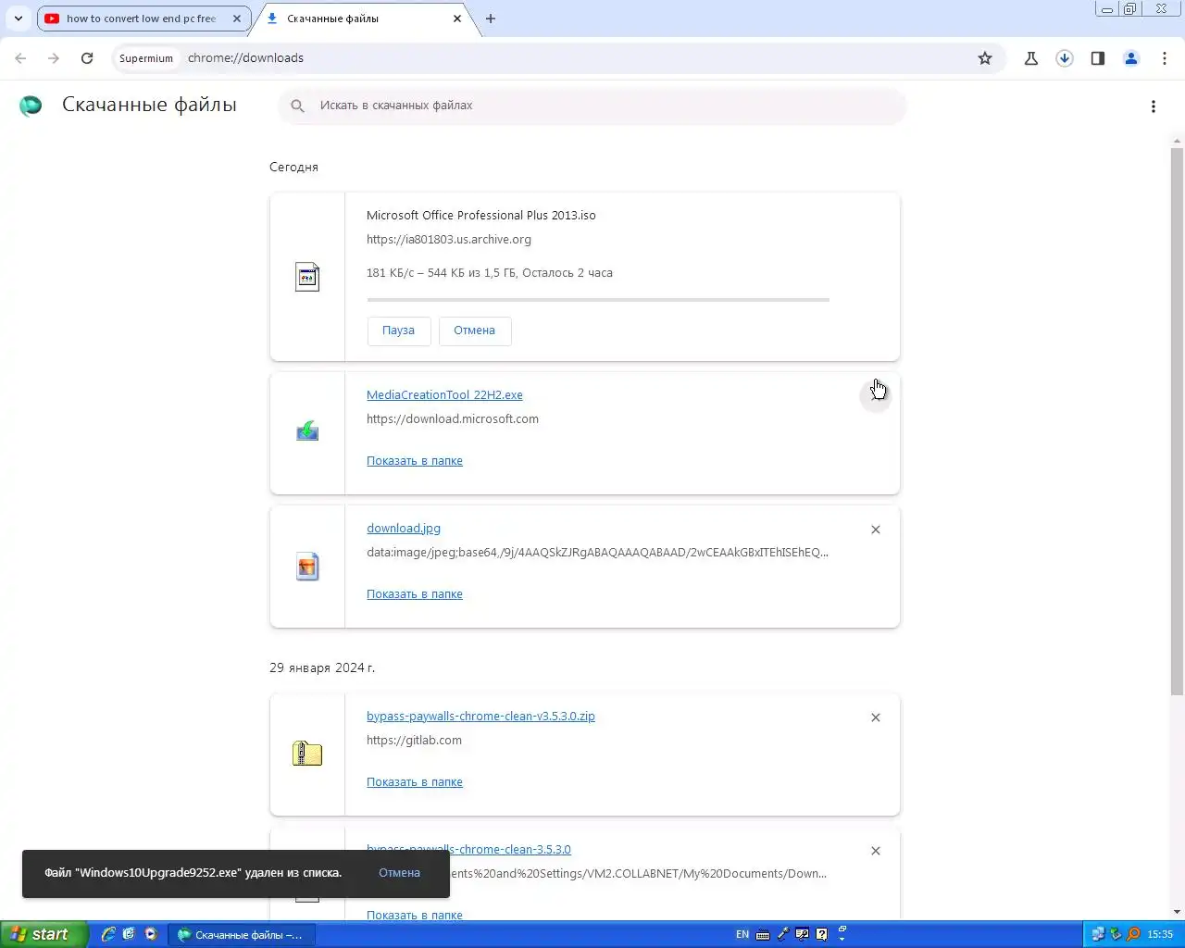
Task: Click the scrollbar up arrow
Action: (x=1177, y=142)
